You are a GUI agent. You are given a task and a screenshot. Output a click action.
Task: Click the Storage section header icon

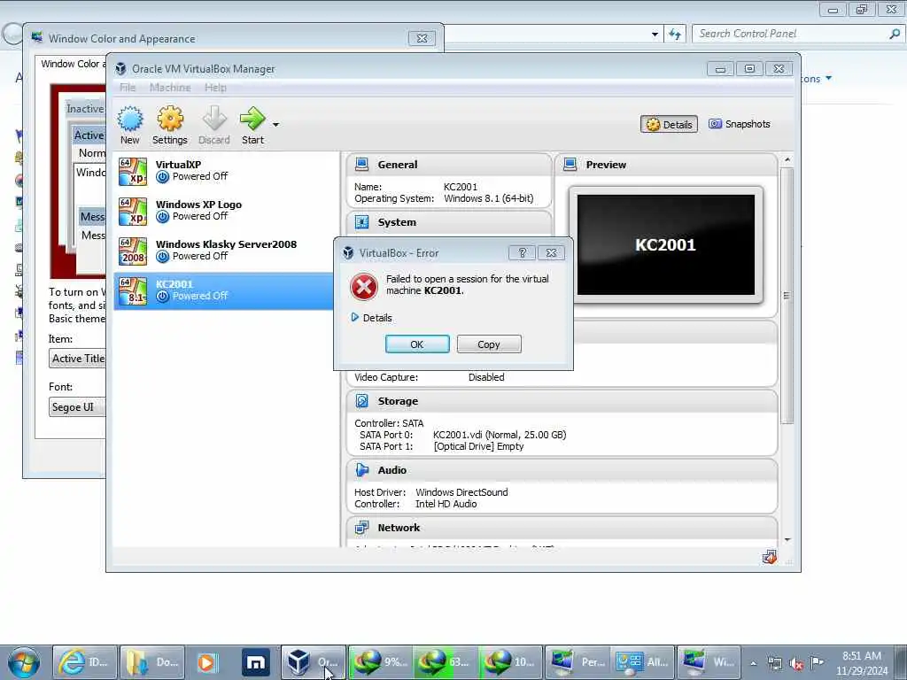[x=362, y=401]
